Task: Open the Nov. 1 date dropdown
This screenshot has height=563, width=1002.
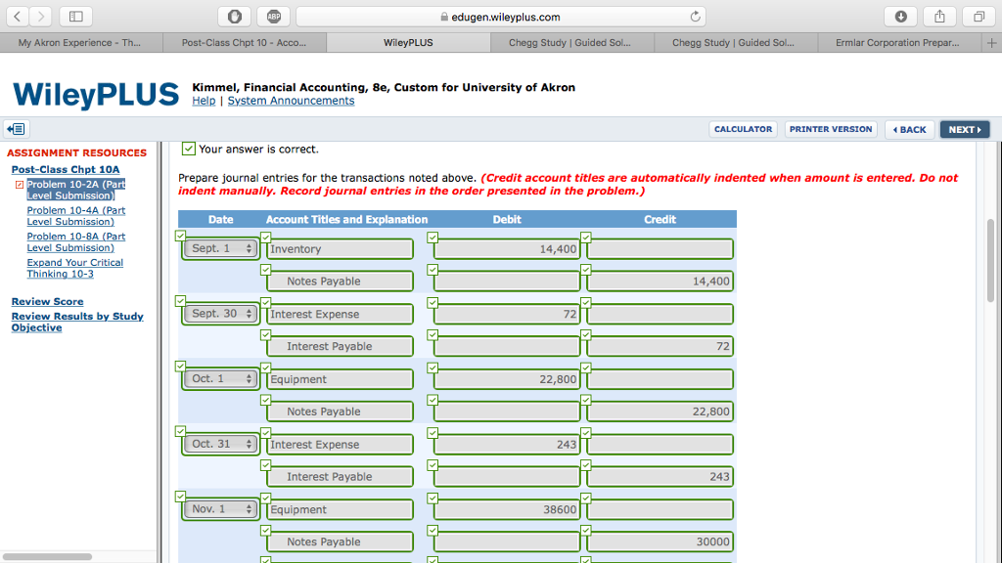Action: [x=220, y=509]
